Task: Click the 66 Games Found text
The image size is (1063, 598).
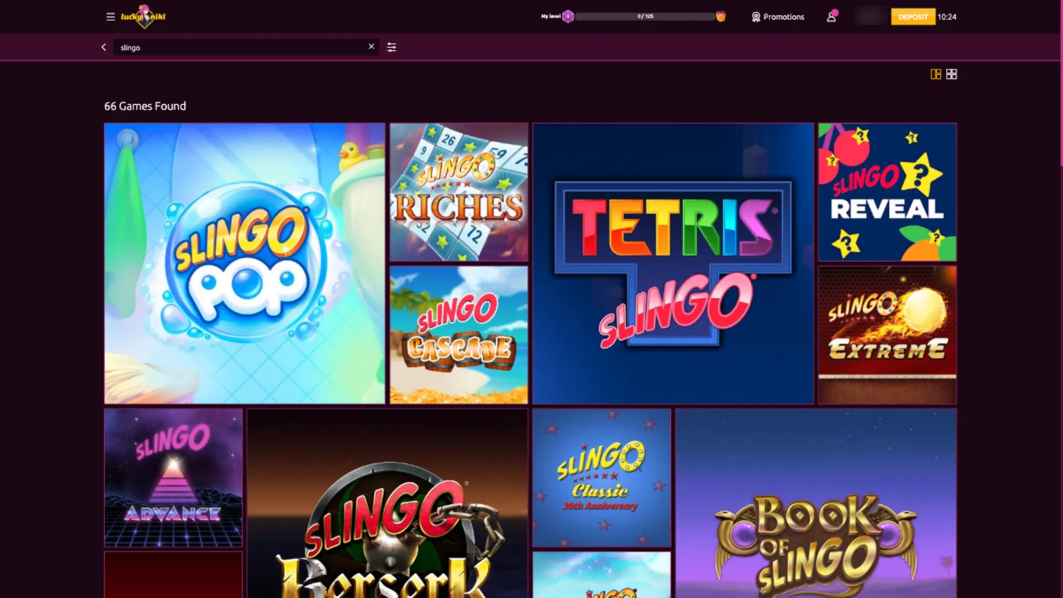Action: [x=145, y=106]
